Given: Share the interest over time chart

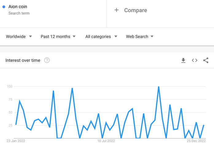Looking at the screenshot, I should point(206,60).
